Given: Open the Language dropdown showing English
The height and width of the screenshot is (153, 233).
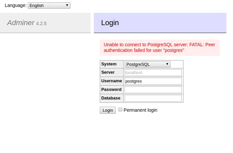Looking at the screenshot, I should point(49,6).
